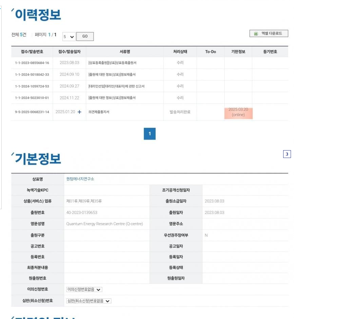Click the To-Do column header

pyautogui.click(x=211, y=52)
